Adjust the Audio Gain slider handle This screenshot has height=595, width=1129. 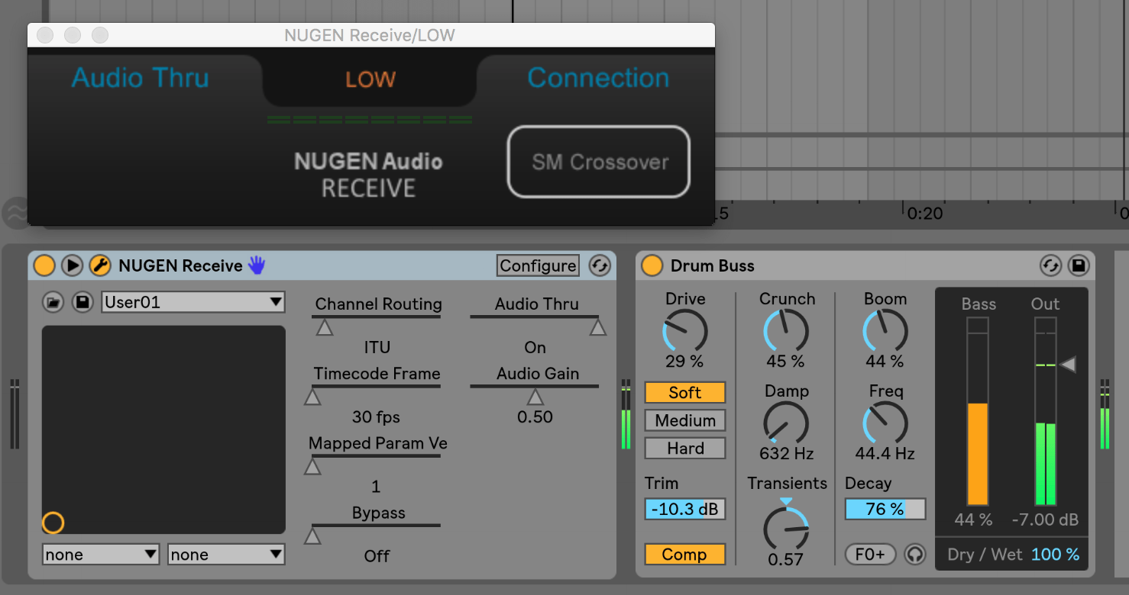click(x=535, y=397)
